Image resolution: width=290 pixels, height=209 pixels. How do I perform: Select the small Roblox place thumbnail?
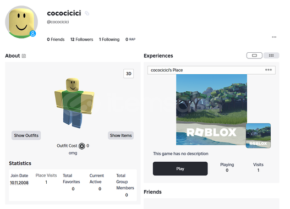[258, 136]
